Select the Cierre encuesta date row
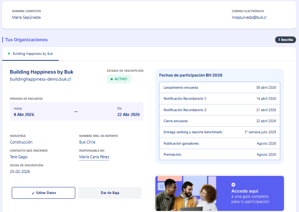299x212 pixels. pyautogui.click(x=219, y=121)
